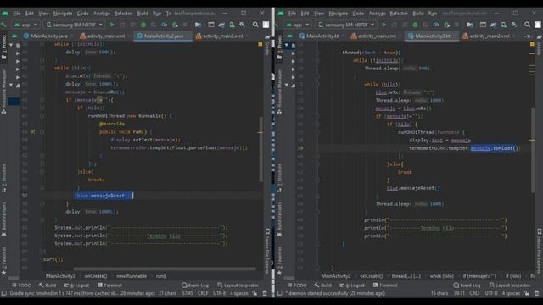Open Project Structure icon in right window
This screenshot has width=543, height=305.
point(469,25)
